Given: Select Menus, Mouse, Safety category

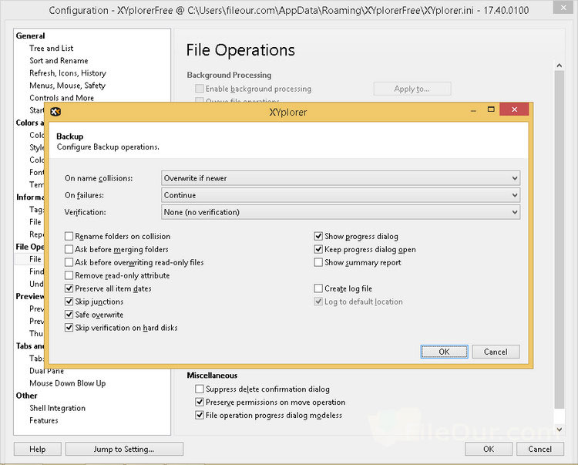Looking at the screenshot, I should coord(68,86).
